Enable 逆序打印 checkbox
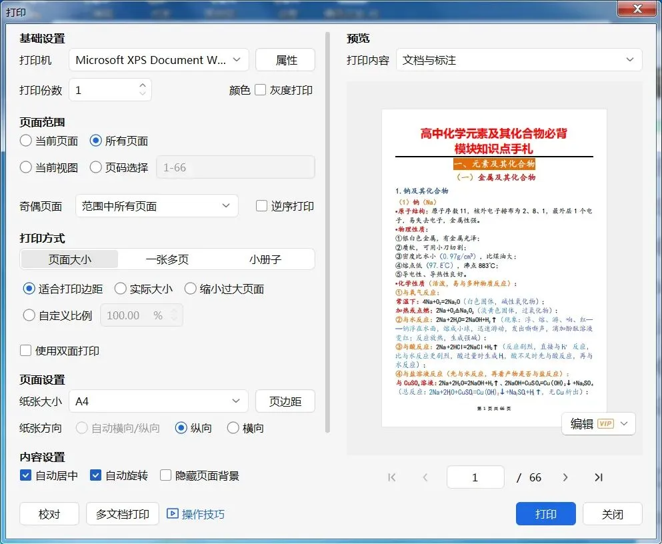The width and height of the screenshot is (662, 544). click(x=262, y=206)
